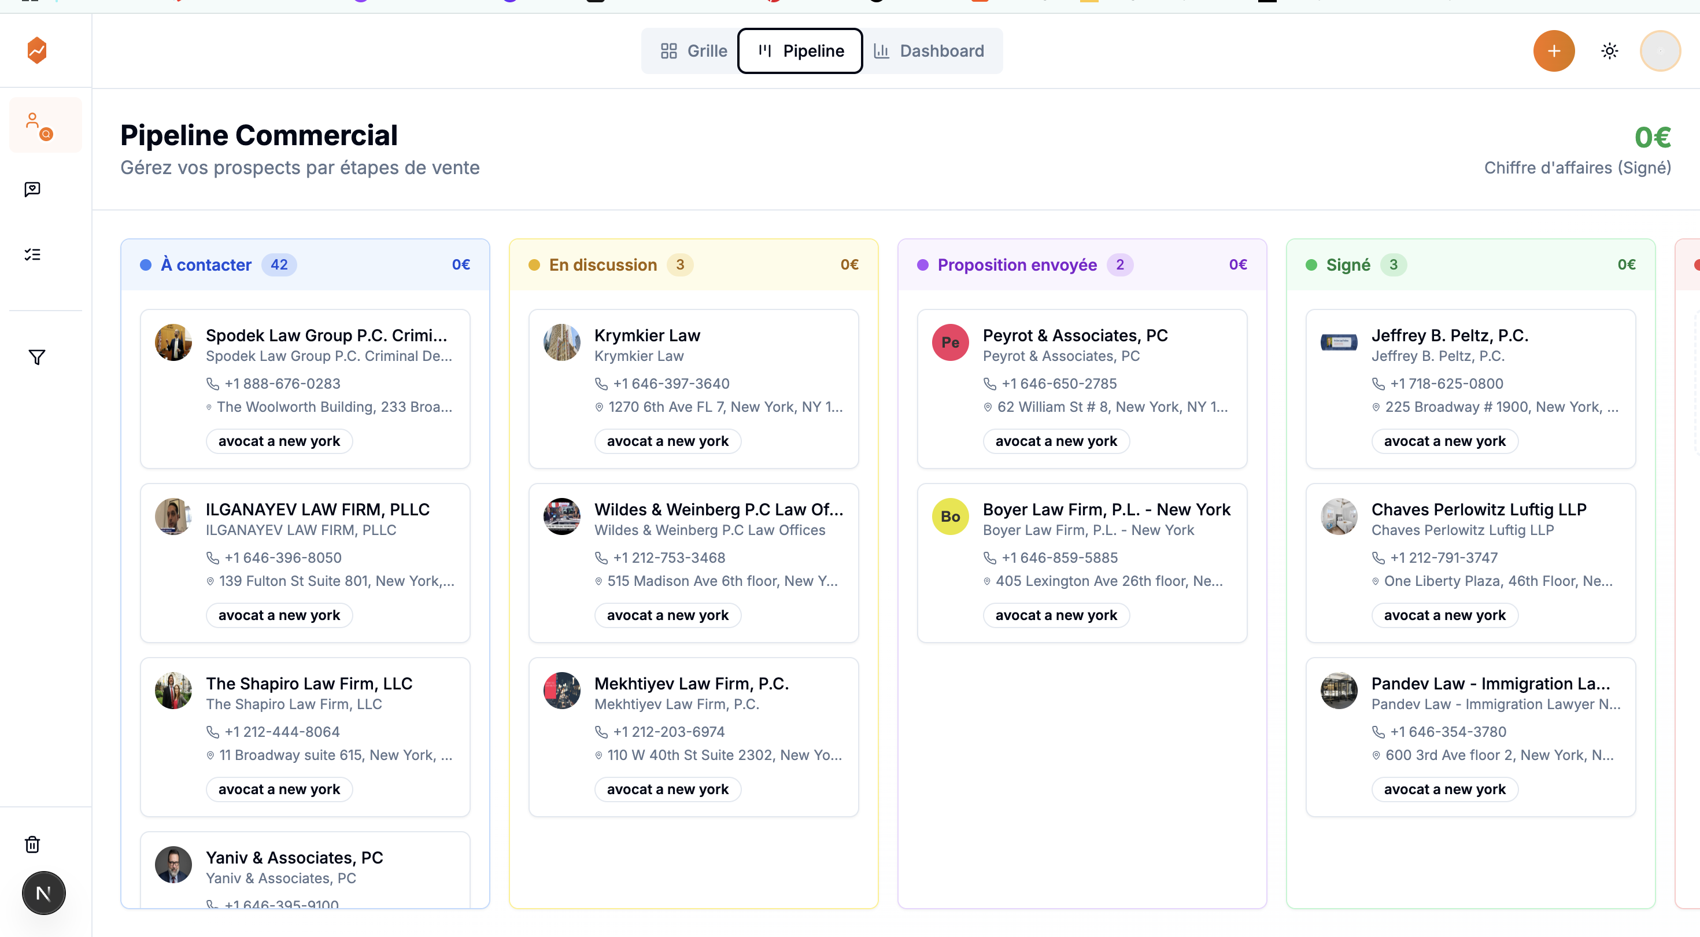
Task: Click the Yaniv & Associates, PC title
Action: coord(294,858)
